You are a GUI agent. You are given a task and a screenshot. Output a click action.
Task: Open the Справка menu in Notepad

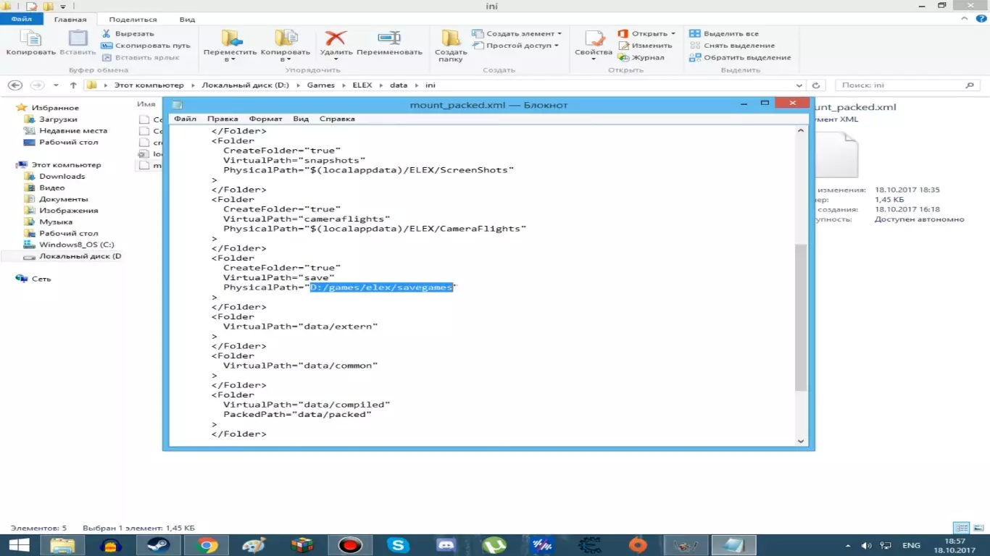tap(337, 119)
